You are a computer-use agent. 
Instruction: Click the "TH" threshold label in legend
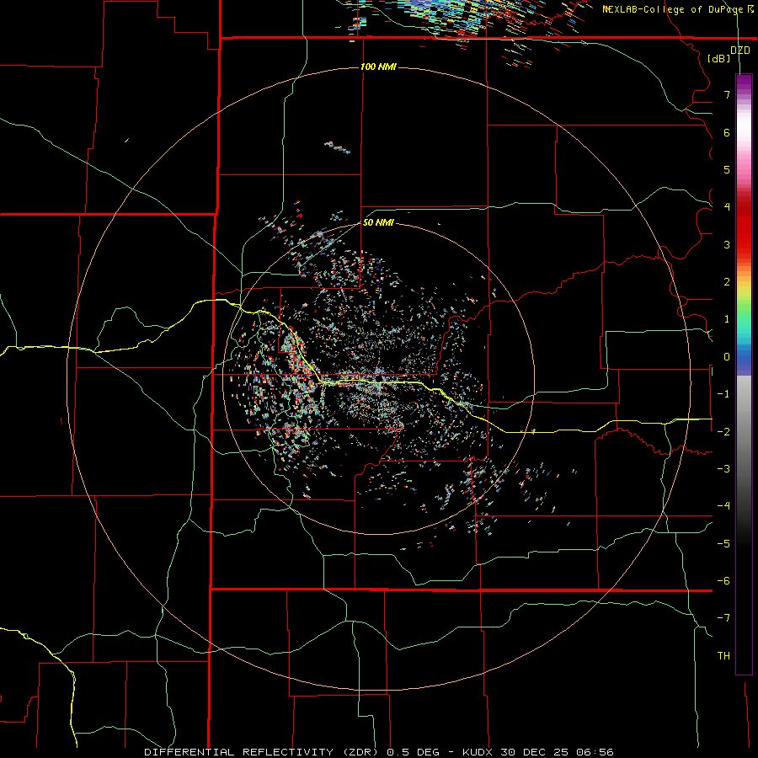723,656
